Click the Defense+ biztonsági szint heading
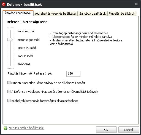141x135 pixels. (x=27, y=22)
